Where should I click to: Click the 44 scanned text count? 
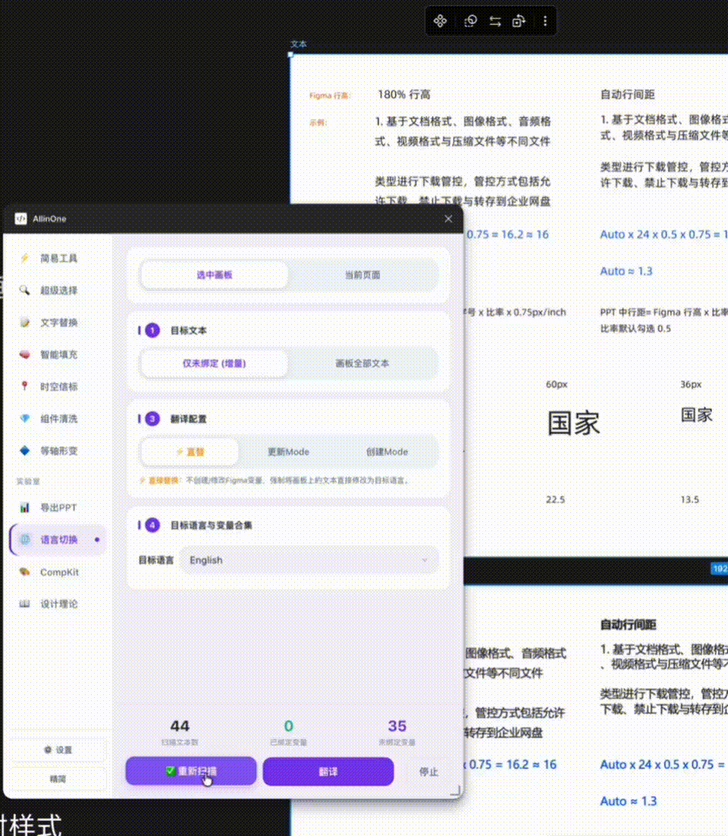pyautogui.click(x=180, y=726)
